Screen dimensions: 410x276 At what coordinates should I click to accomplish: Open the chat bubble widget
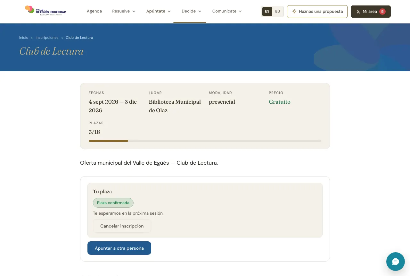396,262
